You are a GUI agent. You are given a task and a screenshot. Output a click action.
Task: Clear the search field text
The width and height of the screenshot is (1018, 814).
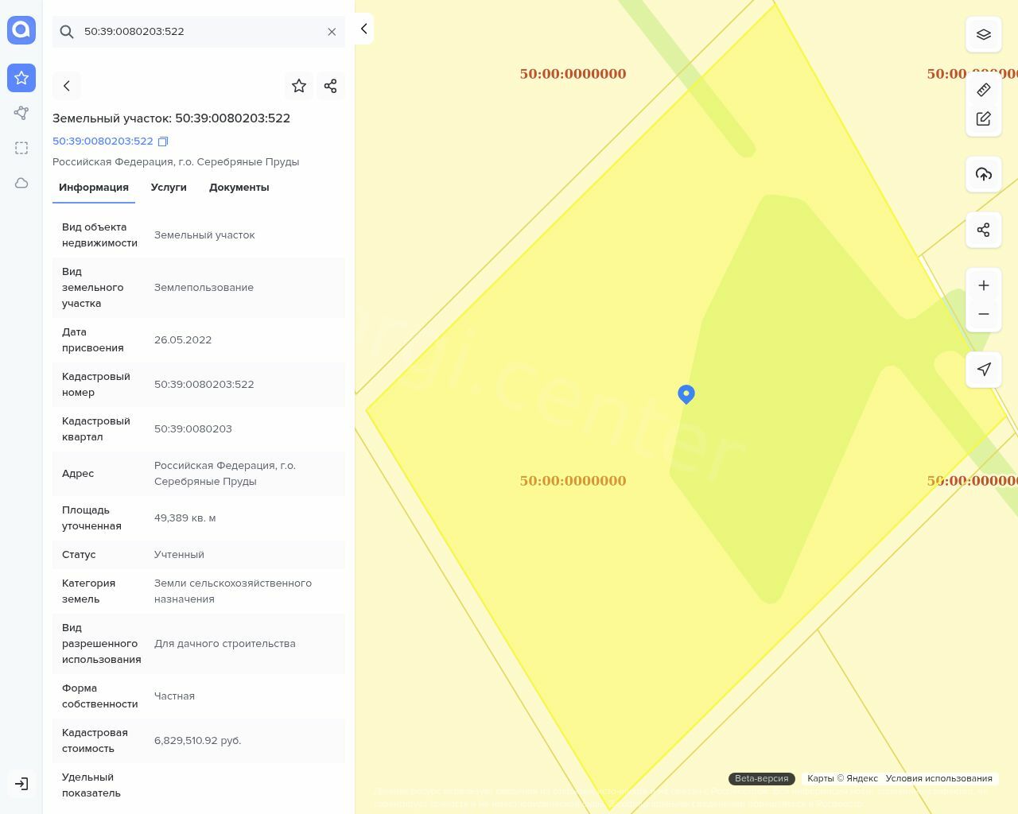pos(332,32)
